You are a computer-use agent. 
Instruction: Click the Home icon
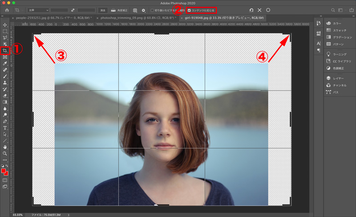(x=7, y=10)
